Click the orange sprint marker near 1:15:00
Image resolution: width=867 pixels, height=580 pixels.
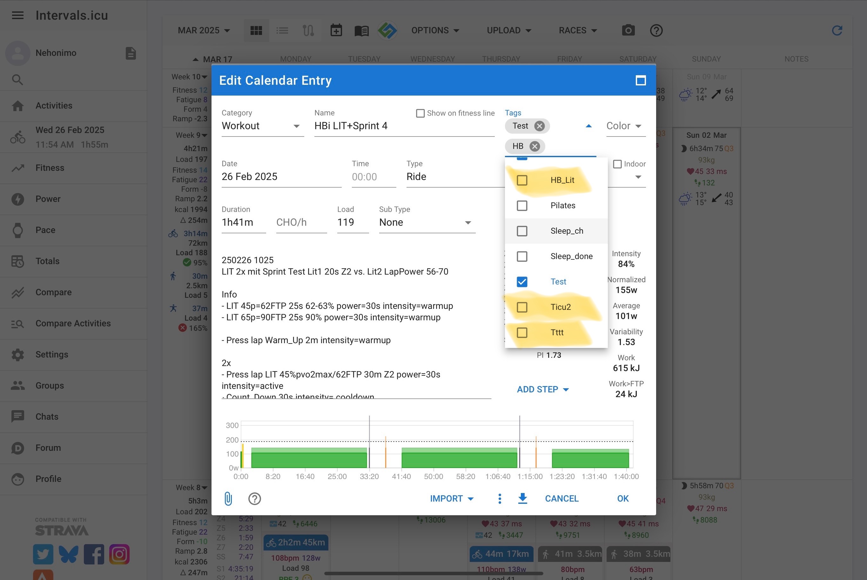[536, 452]
